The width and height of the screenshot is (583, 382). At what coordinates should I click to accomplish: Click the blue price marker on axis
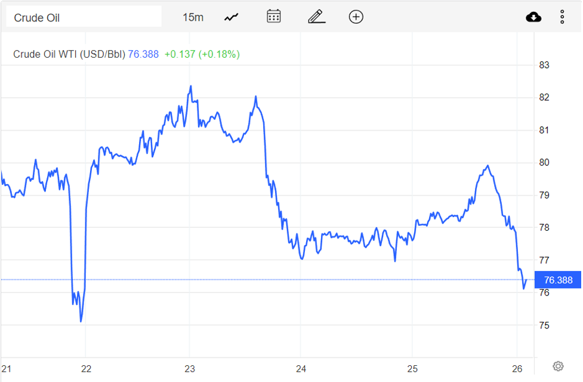559,278
